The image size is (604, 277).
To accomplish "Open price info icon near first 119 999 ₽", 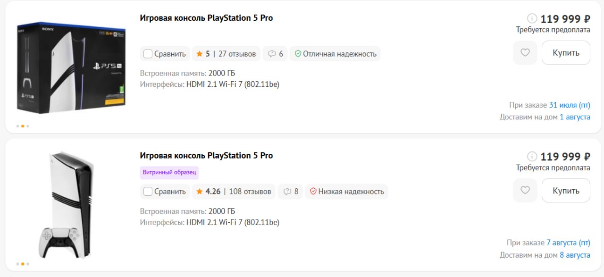I will pos(532,19).
